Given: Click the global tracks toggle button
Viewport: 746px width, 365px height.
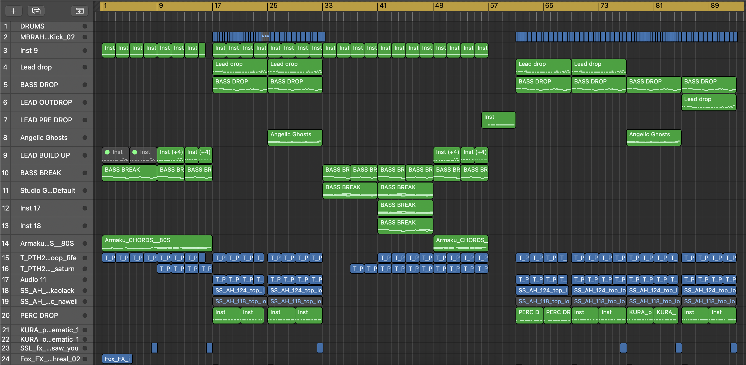Looking at the screenshot, I should point(79,11).
